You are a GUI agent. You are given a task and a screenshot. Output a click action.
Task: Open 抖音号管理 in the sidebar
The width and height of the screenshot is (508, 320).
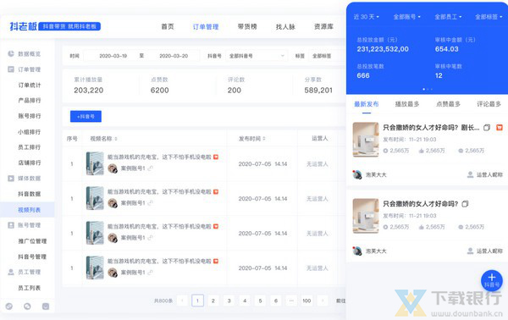click(x=32, y=257)
